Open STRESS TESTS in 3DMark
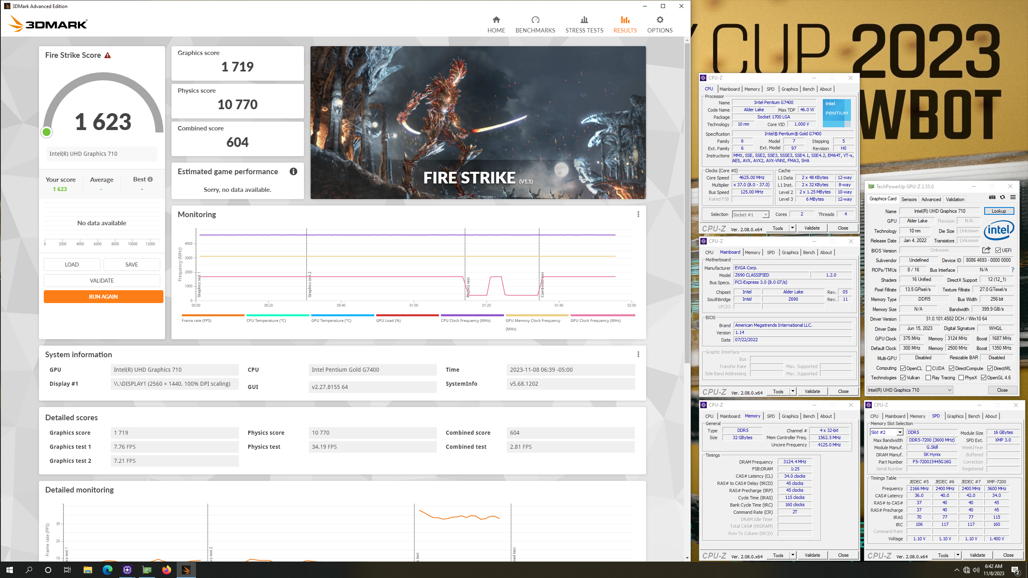The height and width of the screenshot is (578, 1028). pyautogui.click(x=584, y=24)
